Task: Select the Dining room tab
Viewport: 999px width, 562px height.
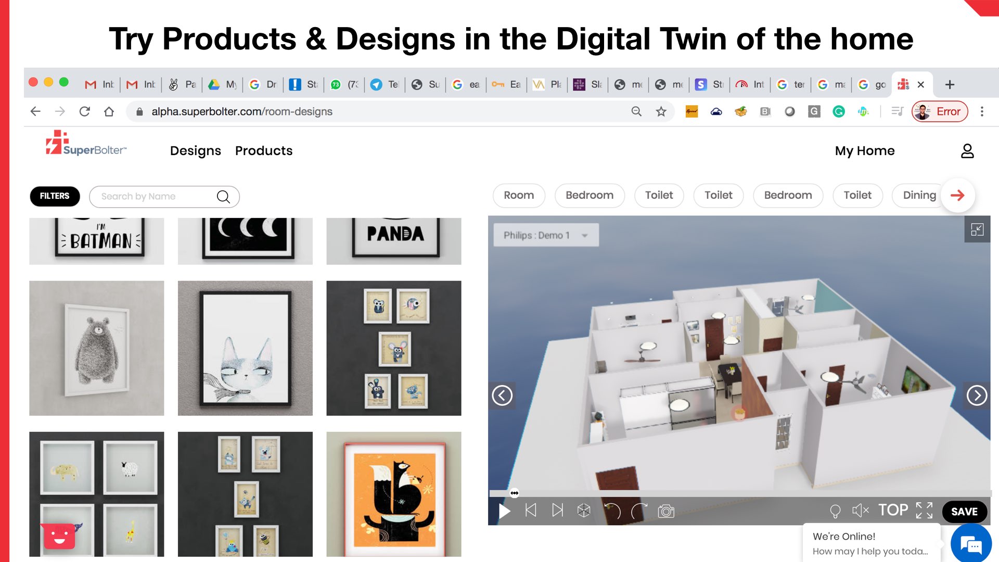Action: click(919, 195)
